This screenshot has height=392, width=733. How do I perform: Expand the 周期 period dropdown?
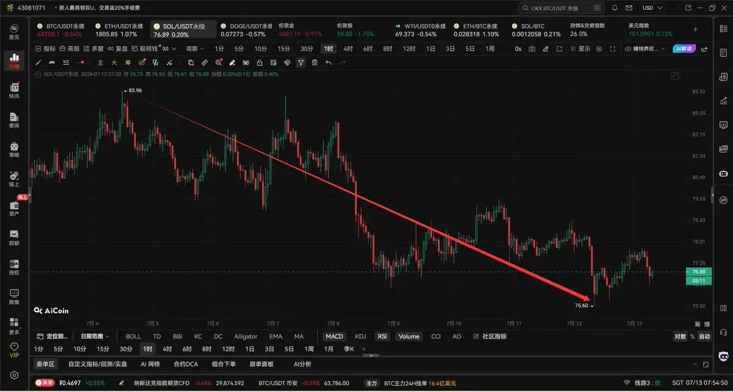[x=195, y=49]
